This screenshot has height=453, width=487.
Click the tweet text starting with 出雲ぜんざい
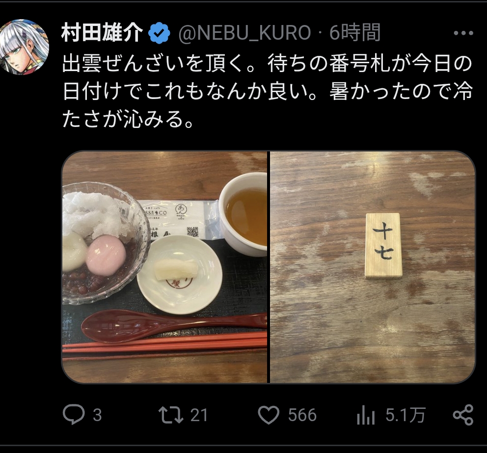pos(268,92)
